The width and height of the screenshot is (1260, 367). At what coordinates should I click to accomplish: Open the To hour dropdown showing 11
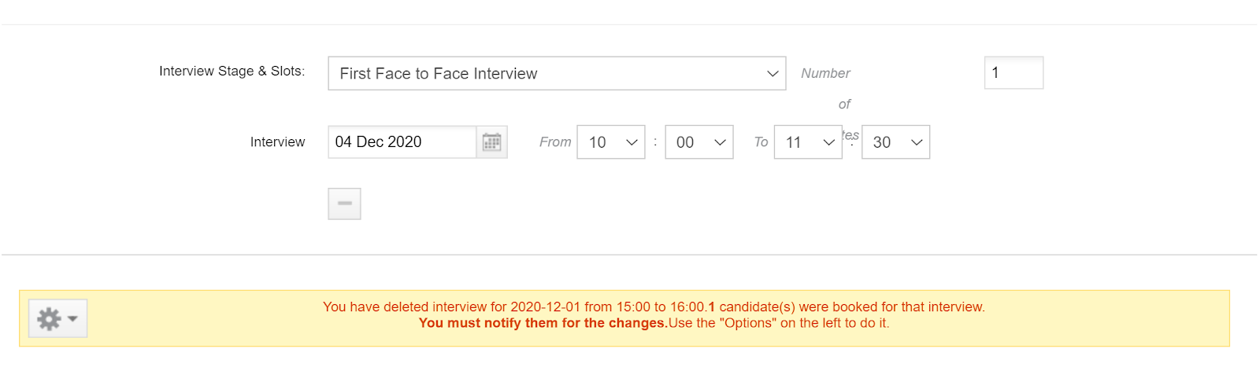click(808, 142)
